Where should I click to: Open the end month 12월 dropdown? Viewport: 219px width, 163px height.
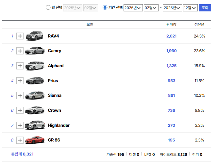(190, 8)
